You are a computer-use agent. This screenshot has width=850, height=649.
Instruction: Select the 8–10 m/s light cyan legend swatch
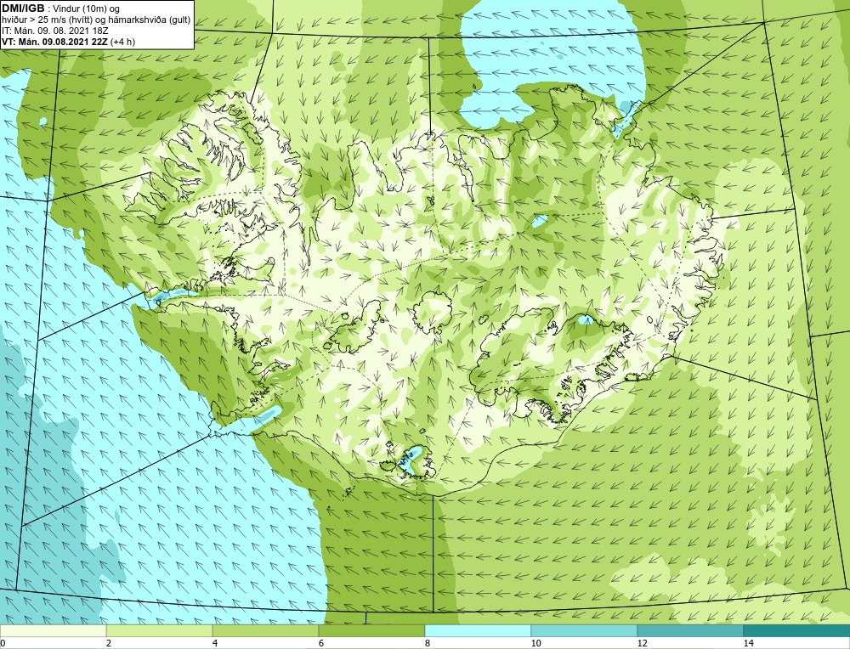pyautogui.click(x=478, y=630)
